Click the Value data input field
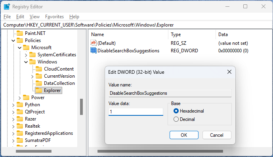The height and width of the screenshot is (157, 273). [x=136, y=112]
